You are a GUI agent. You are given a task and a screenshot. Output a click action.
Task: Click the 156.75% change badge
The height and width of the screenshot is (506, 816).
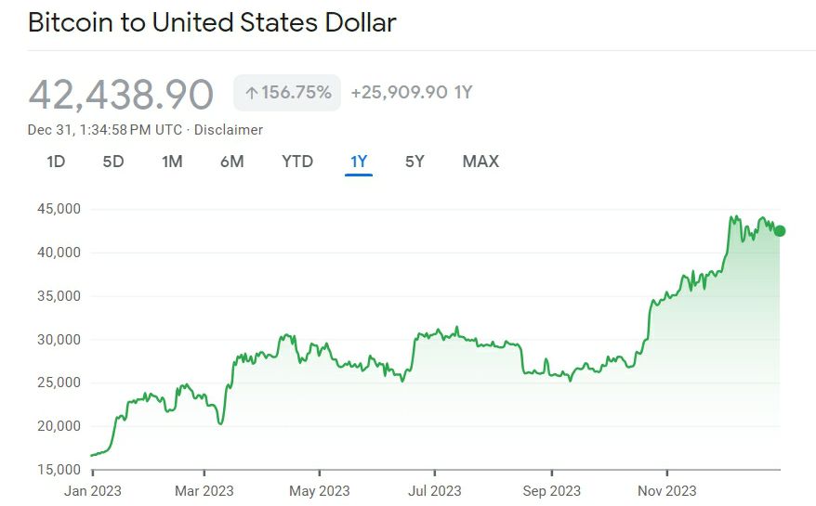(x=287, y=93)
